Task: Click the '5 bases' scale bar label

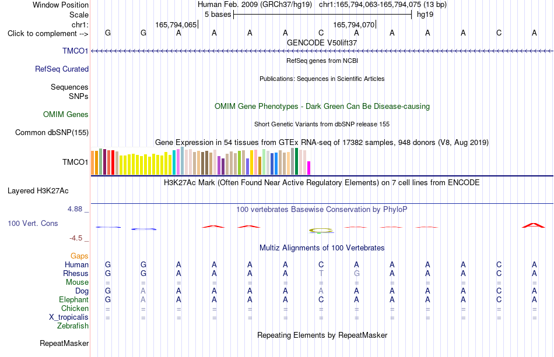Action: click(x=218, y=15)
